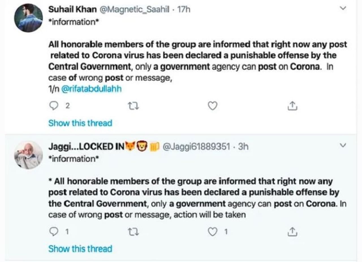View Jaggi's profile avatar
The height and width of the screenshot is (262, 362).
[x=28, y=155]
